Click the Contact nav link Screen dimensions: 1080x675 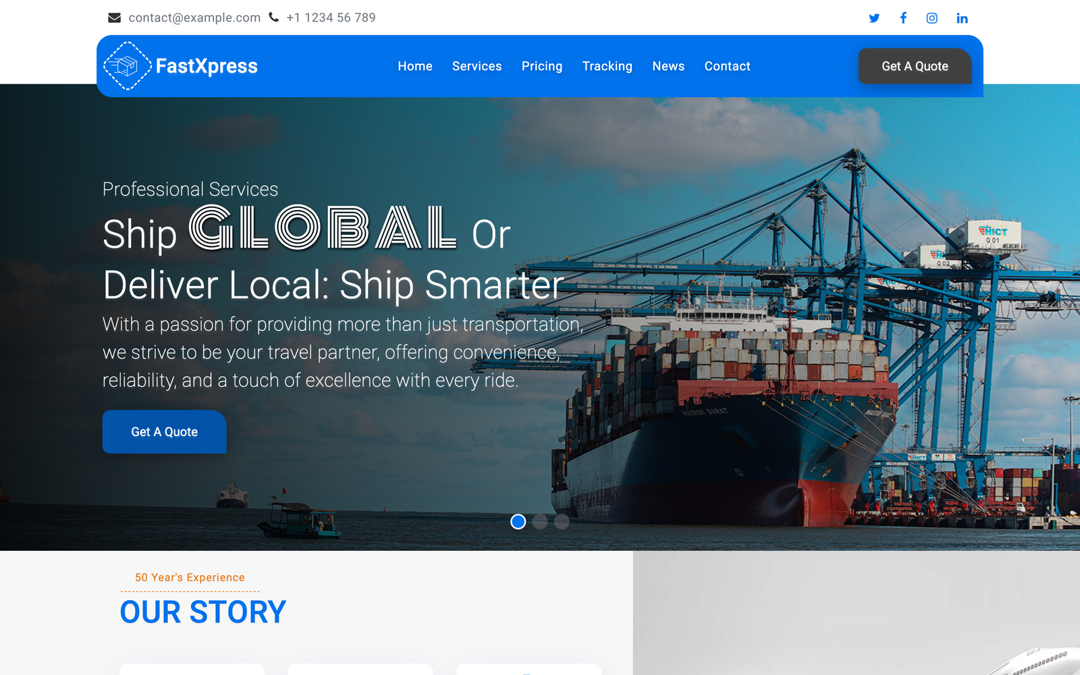727,66
